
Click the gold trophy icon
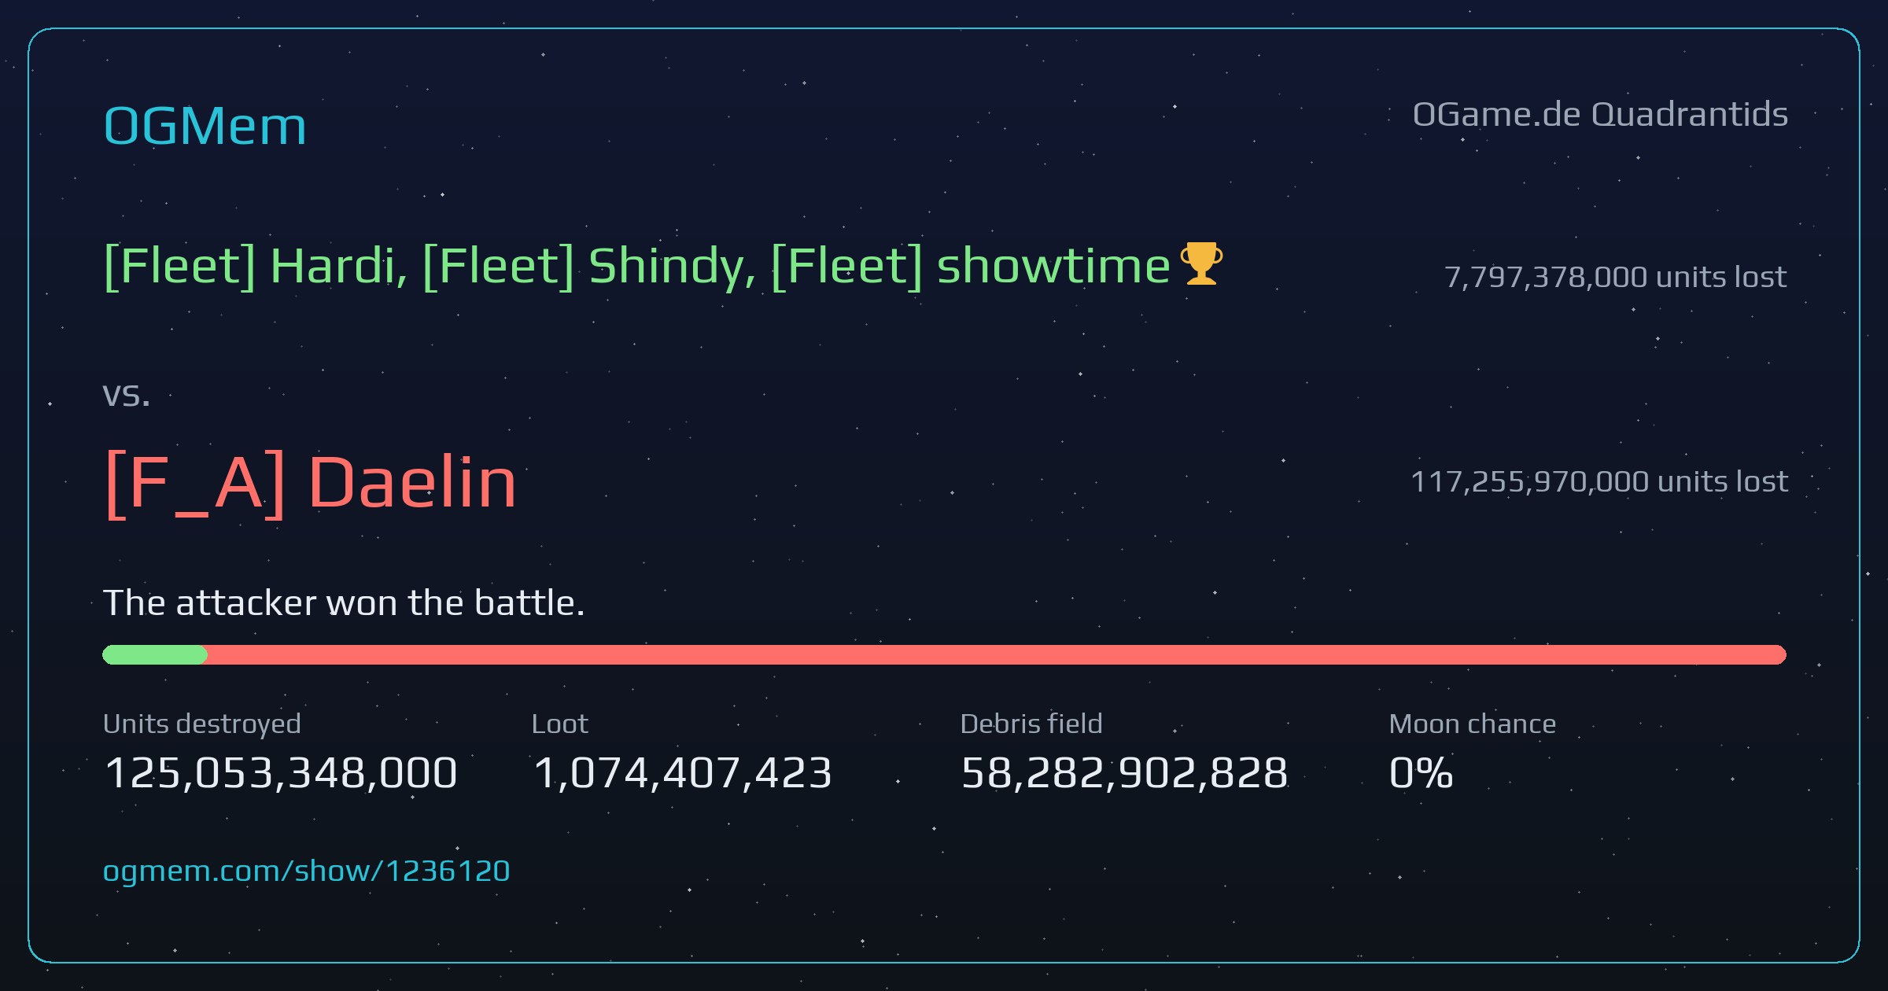click(1201, 263)
